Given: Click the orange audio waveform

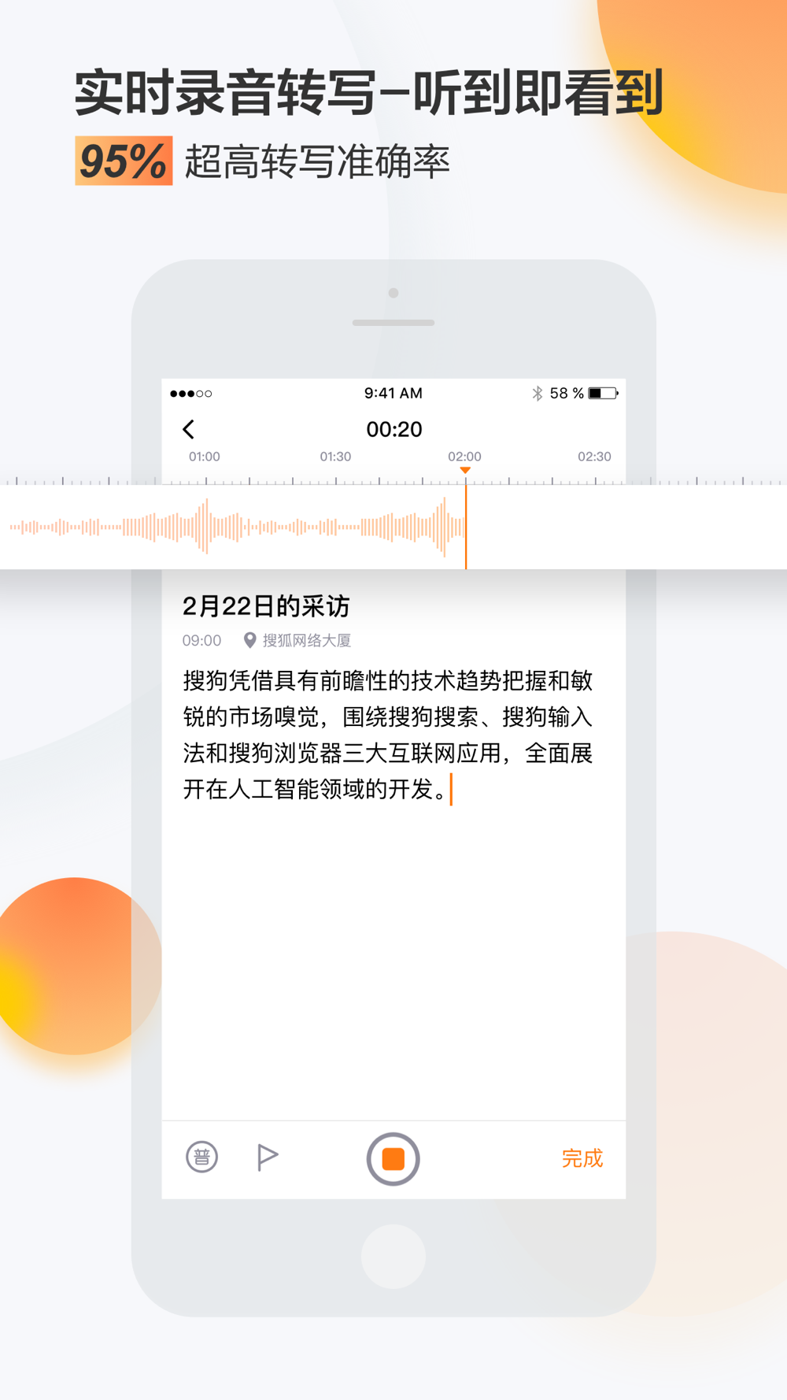Looking at the screenshot, I should pyautogui.click(x=237, y=527).
